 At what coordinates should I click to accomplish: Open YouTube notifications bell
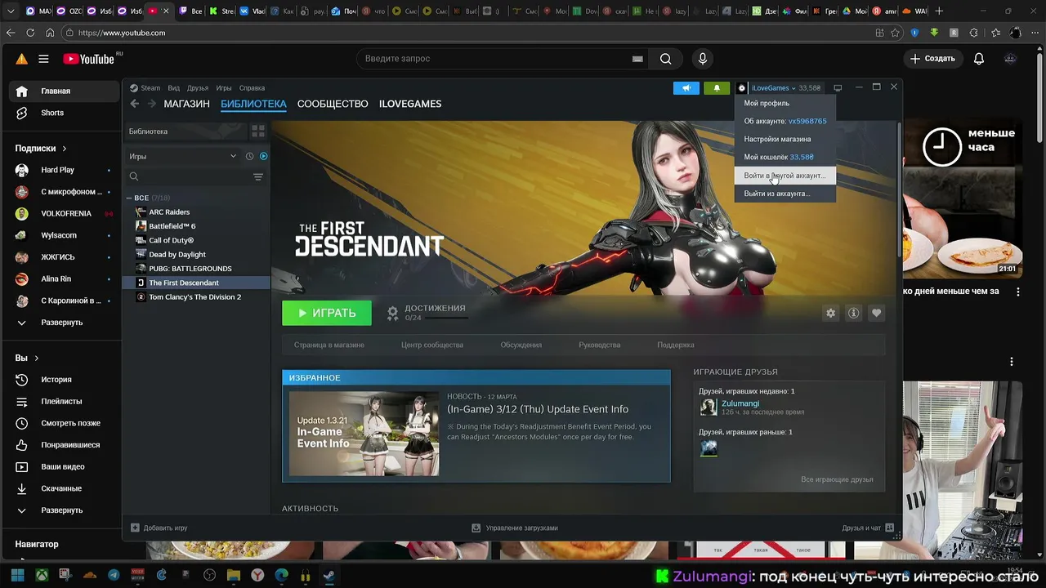[979, 59]
